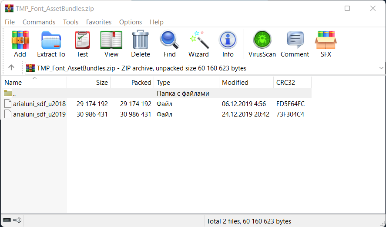Open the Tools menu

coord(70,22)
